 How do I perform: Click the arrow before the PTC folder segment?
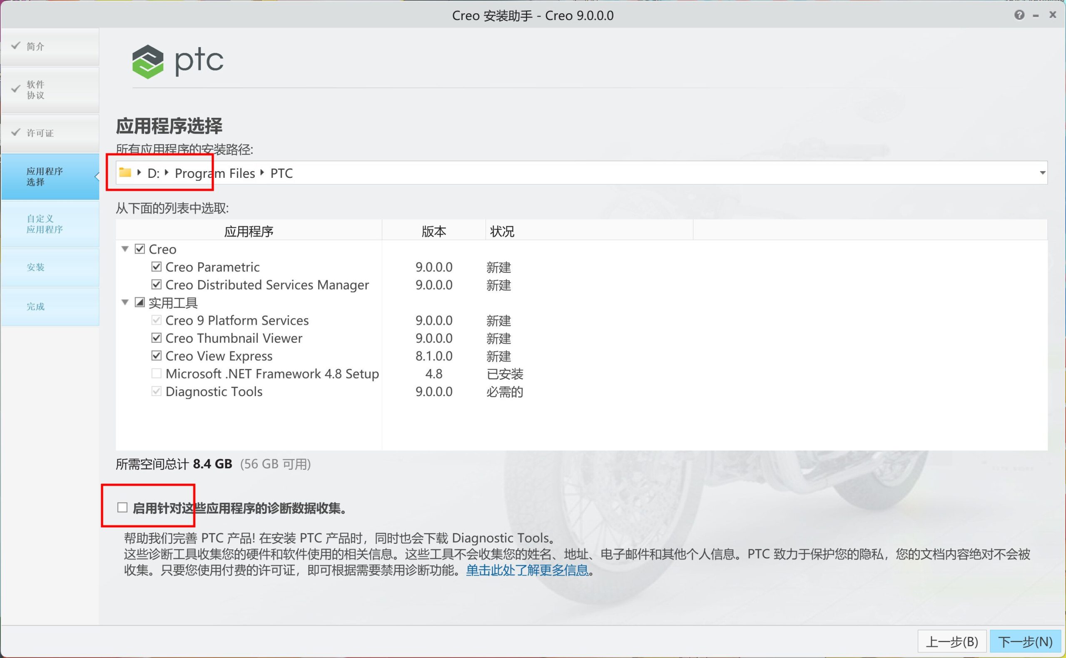262,173
